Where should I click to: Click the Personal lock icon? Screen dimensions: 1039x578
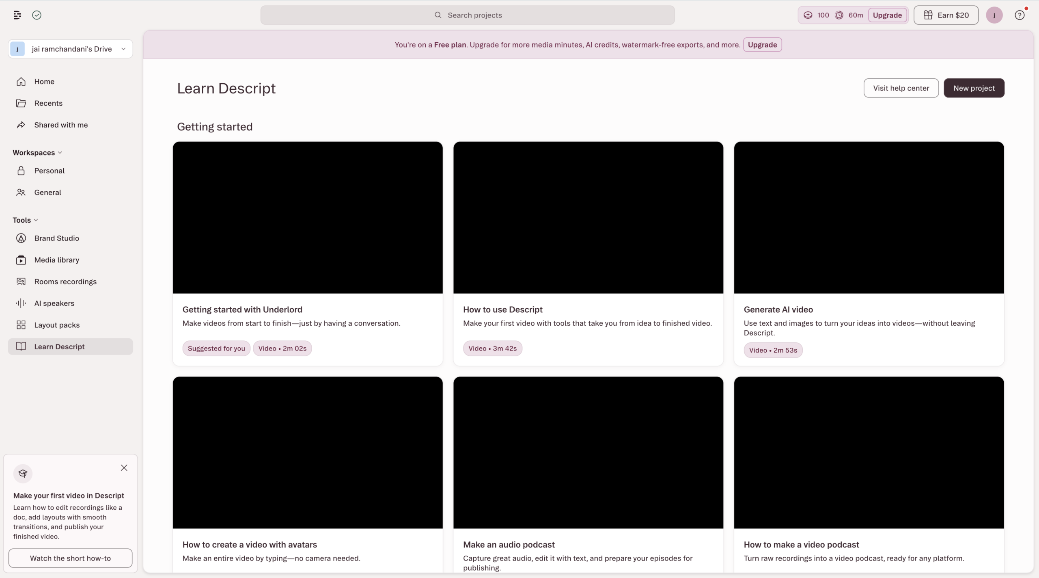21,171
